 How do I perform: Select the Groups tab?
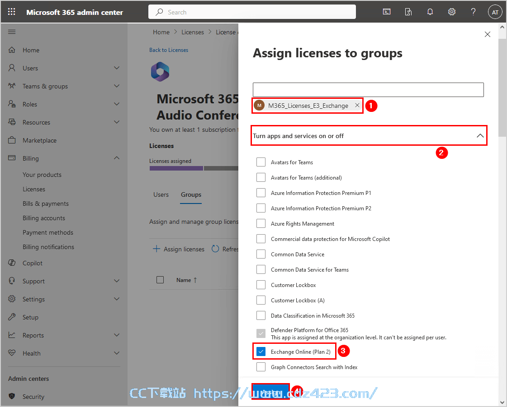[191, 194]
